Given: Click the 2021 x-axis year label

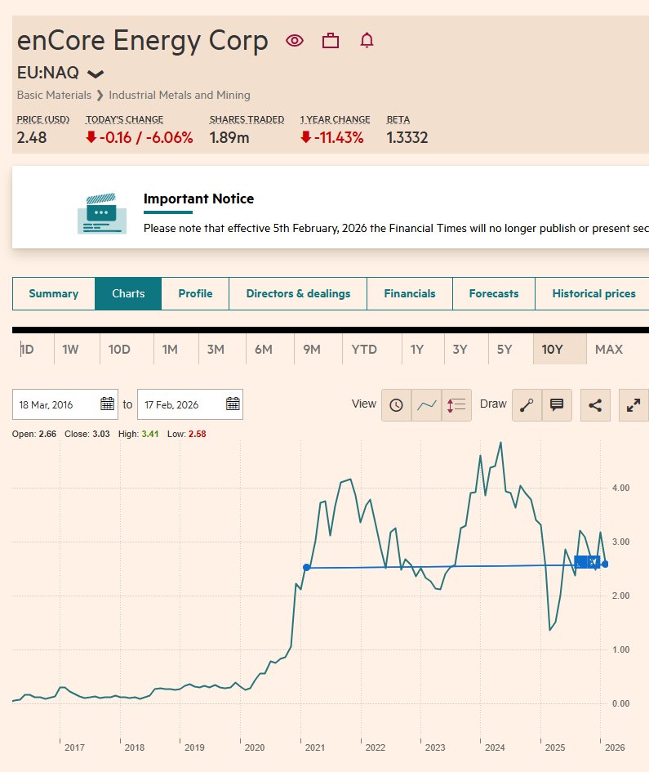Looking at the screenshot, I should click(x=315, y=747).
